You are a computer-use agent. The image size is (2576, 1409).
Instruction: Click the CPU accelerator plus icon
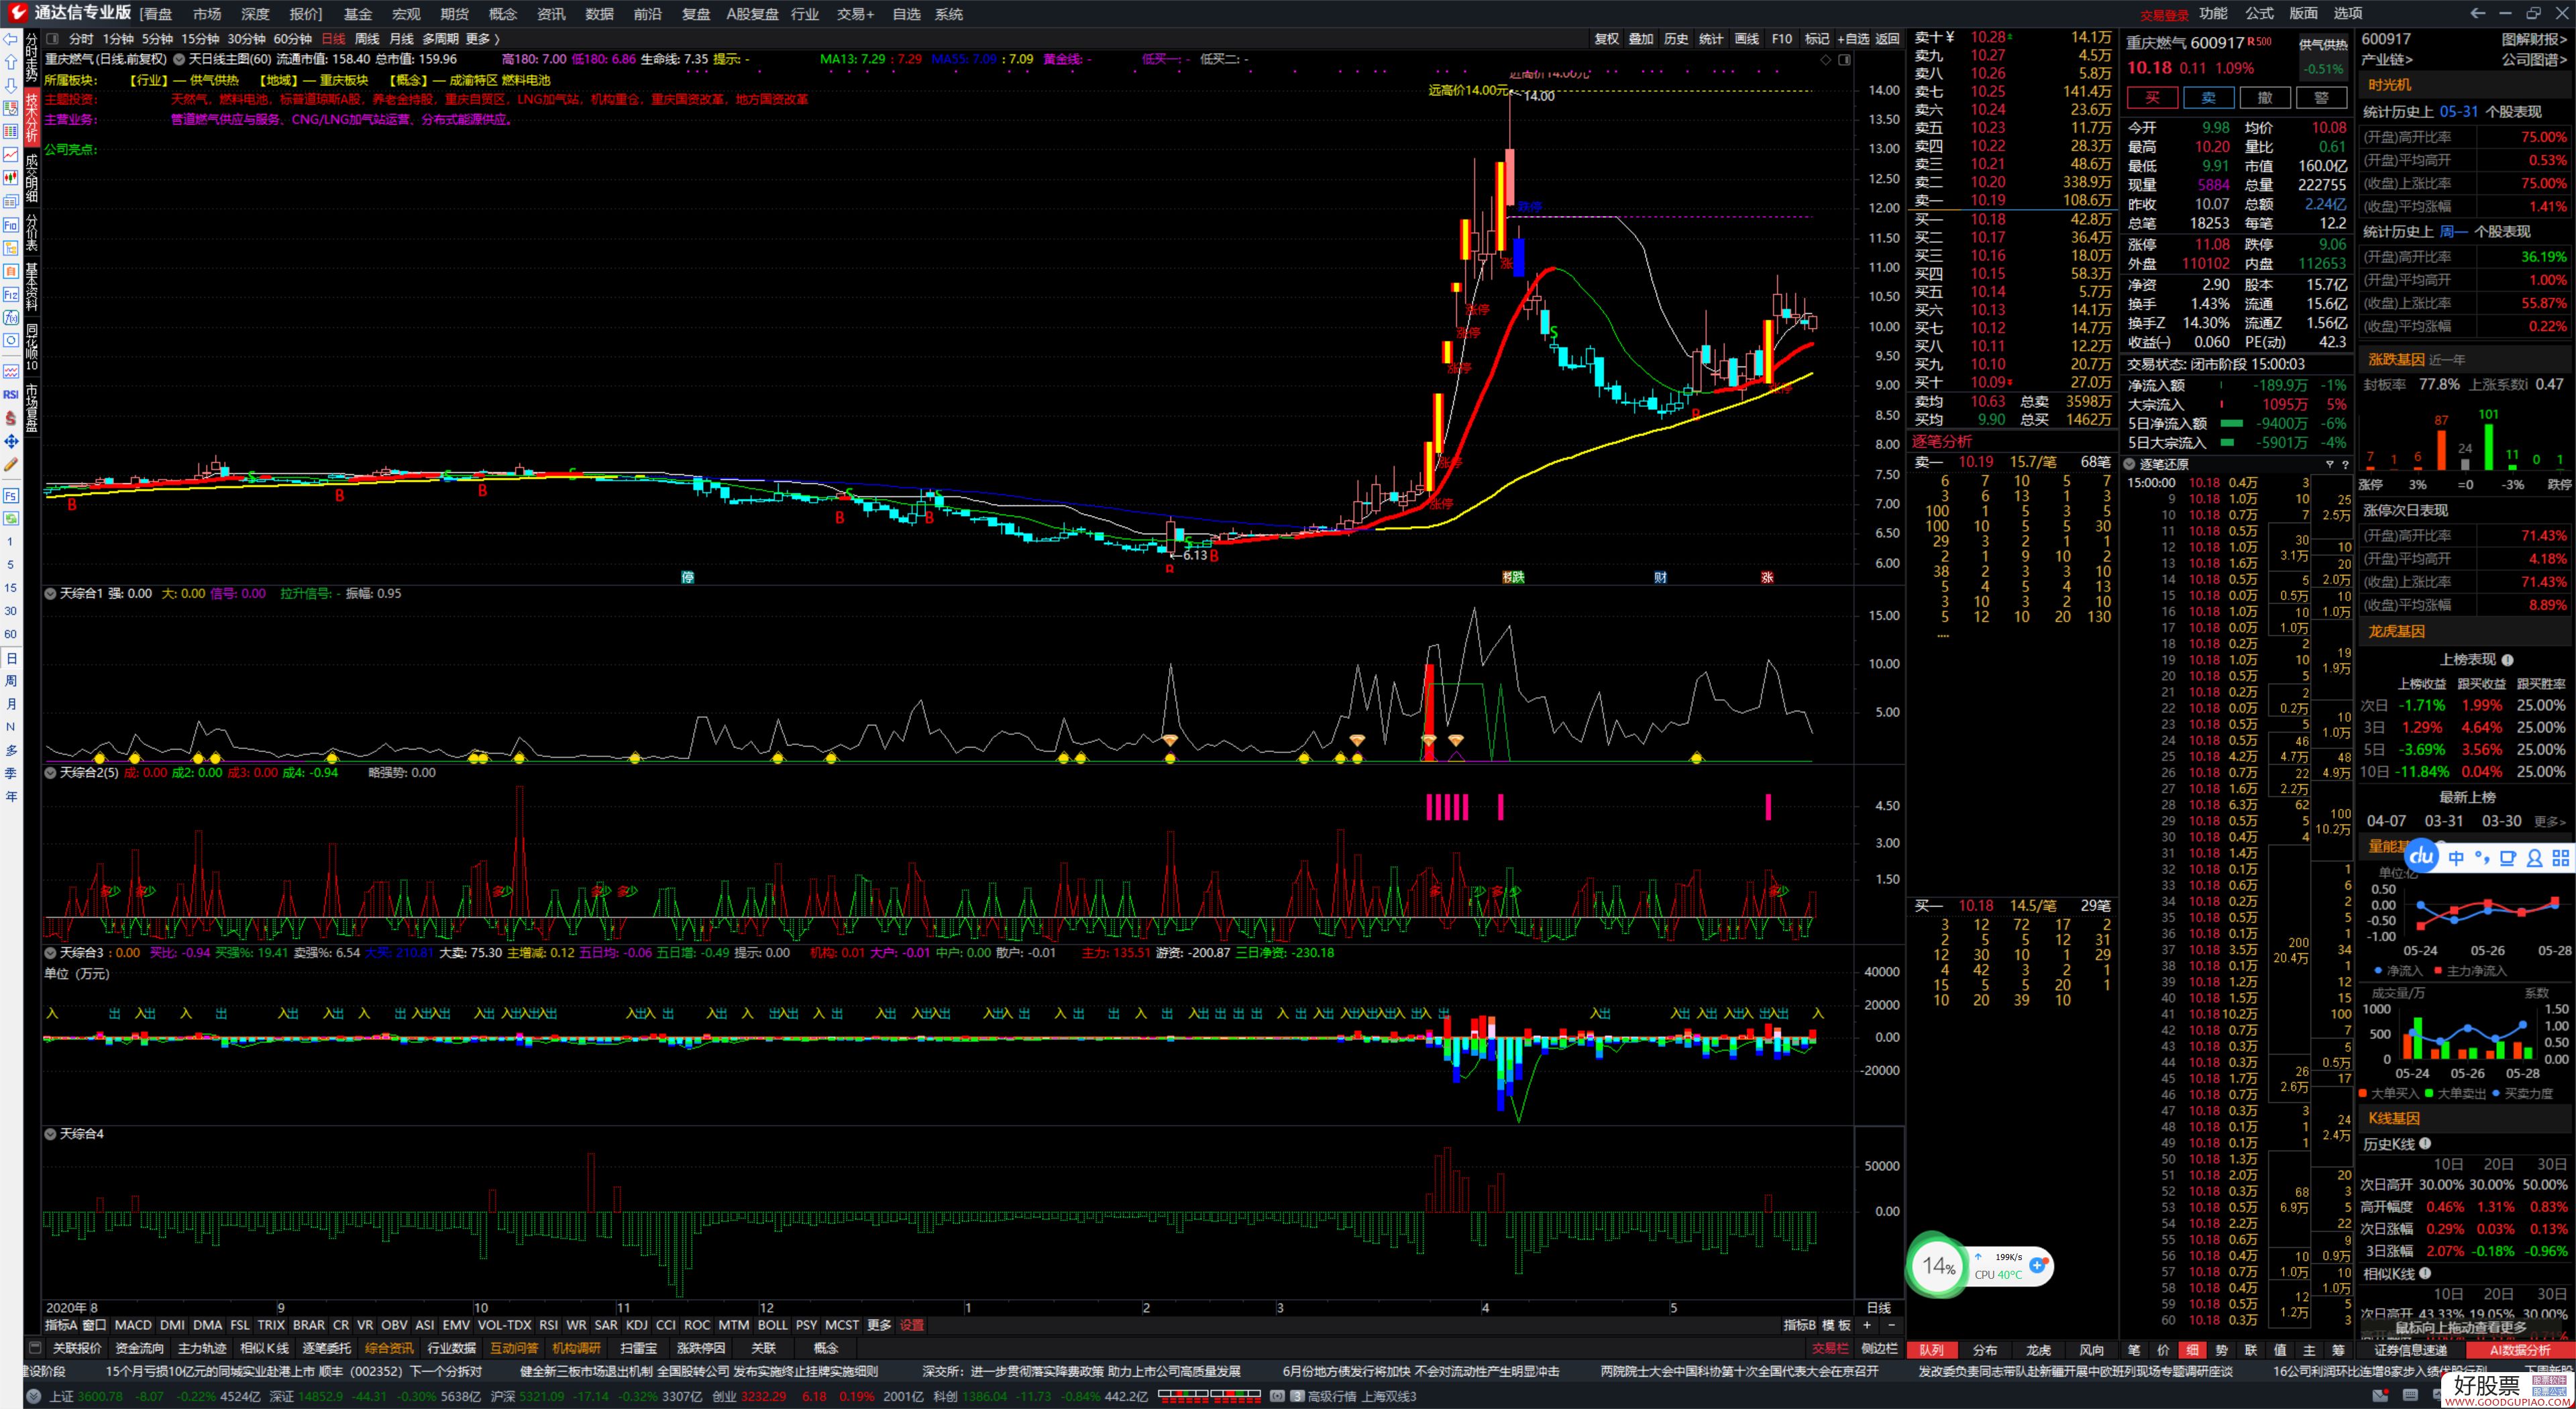click(2036, 1265)
